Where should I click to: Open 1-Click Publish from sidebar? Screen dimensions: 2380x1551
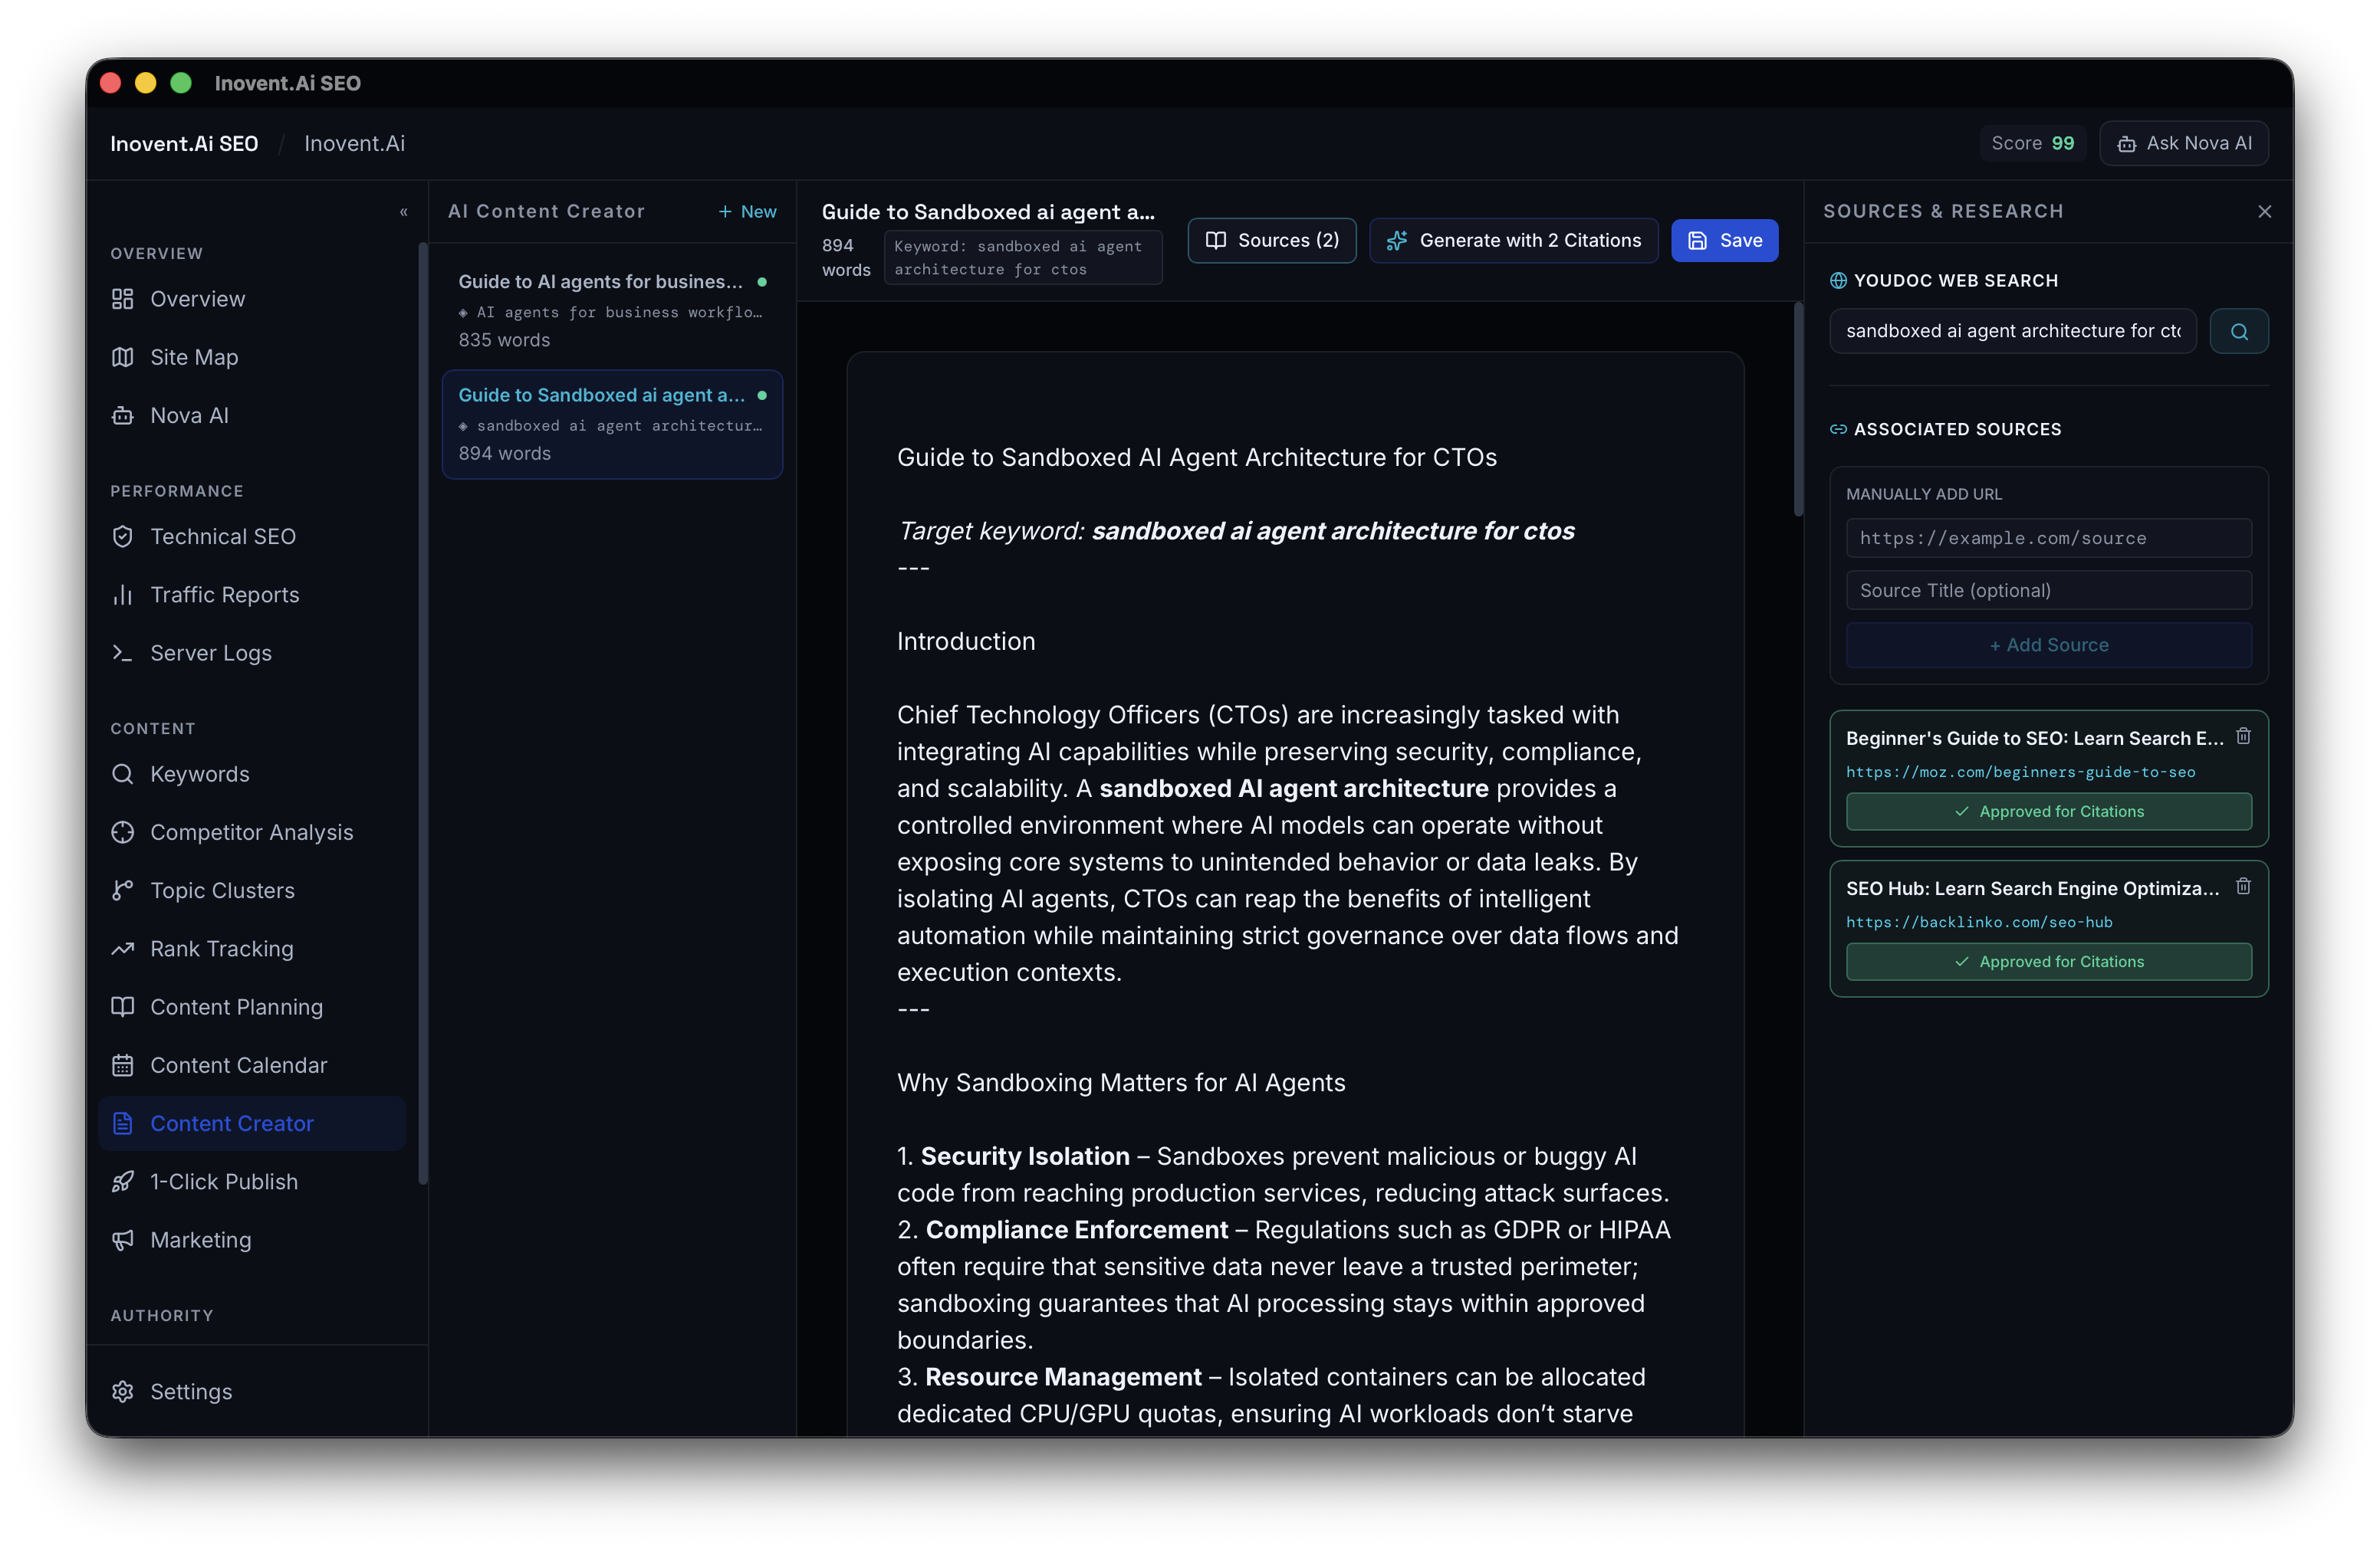tap(252, 1181)
